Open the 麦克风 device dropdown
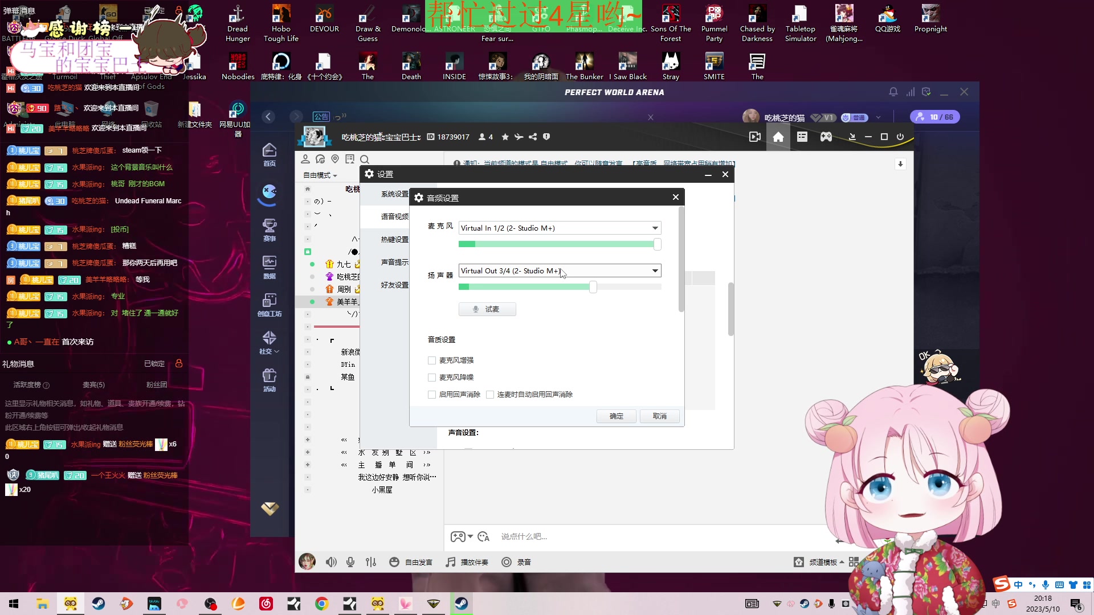Screen dimensions: 1094x615 [655, 228]
